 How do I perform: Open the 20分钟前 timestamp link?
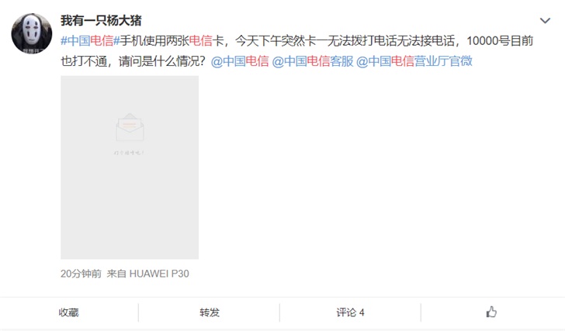click(81, 274)
